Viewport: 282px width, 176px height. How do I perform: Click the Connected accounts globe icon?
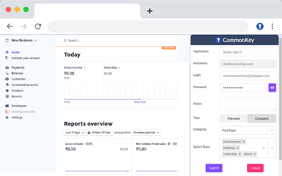pyautogui.click(x=7, y=85)
